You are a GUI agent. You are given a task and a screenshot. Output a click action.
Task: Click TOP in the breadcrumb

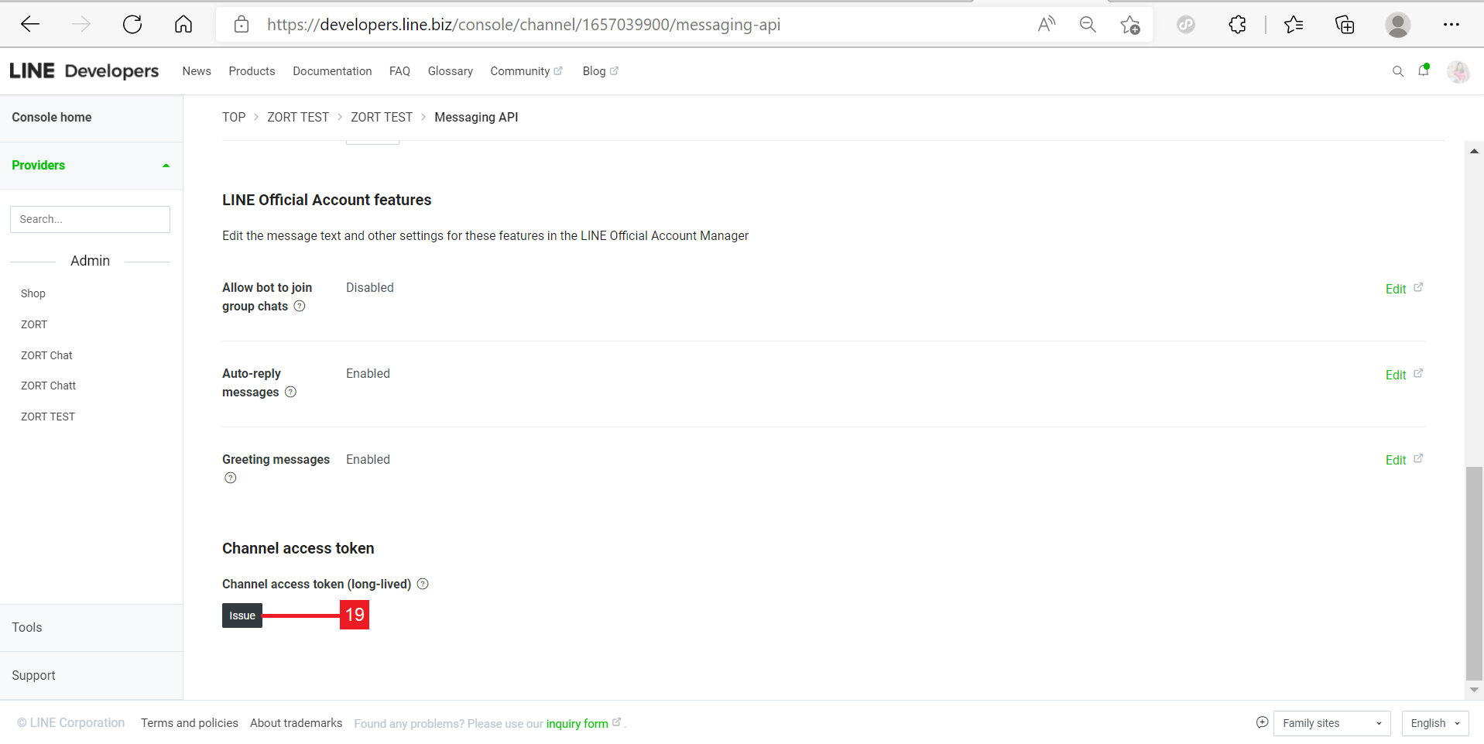[x=234, y=118]
